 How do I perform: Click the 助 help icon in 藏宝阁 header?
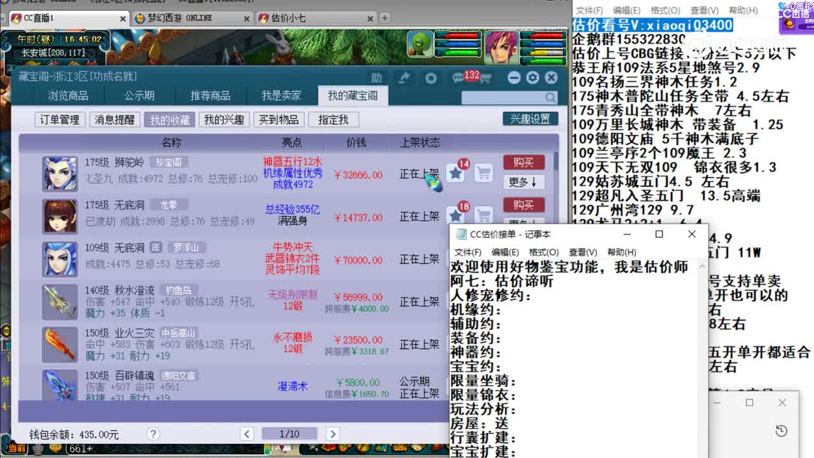coord(376,78)
